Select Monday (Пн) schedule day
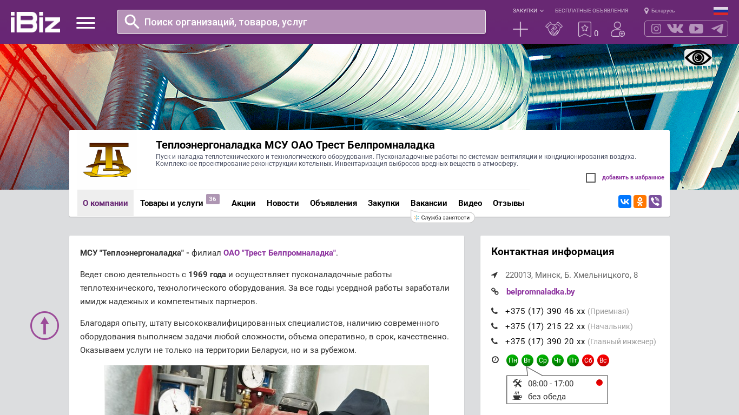The height and width of the screenshot is (415, 739). pos(512,360)
